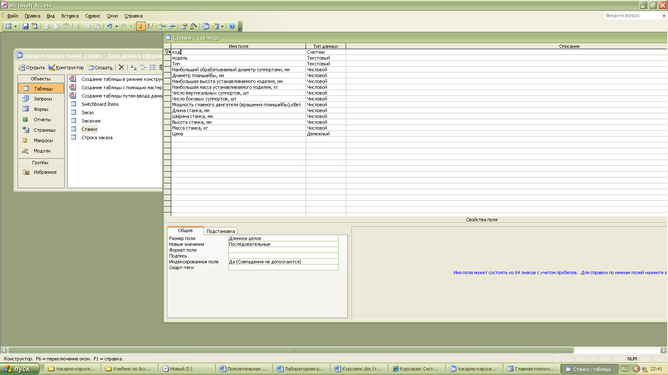The height and width of the screenshot is (375, 668).
Task: Open the Файл menu
Action: pyautogui.click(x=13, y=16)
